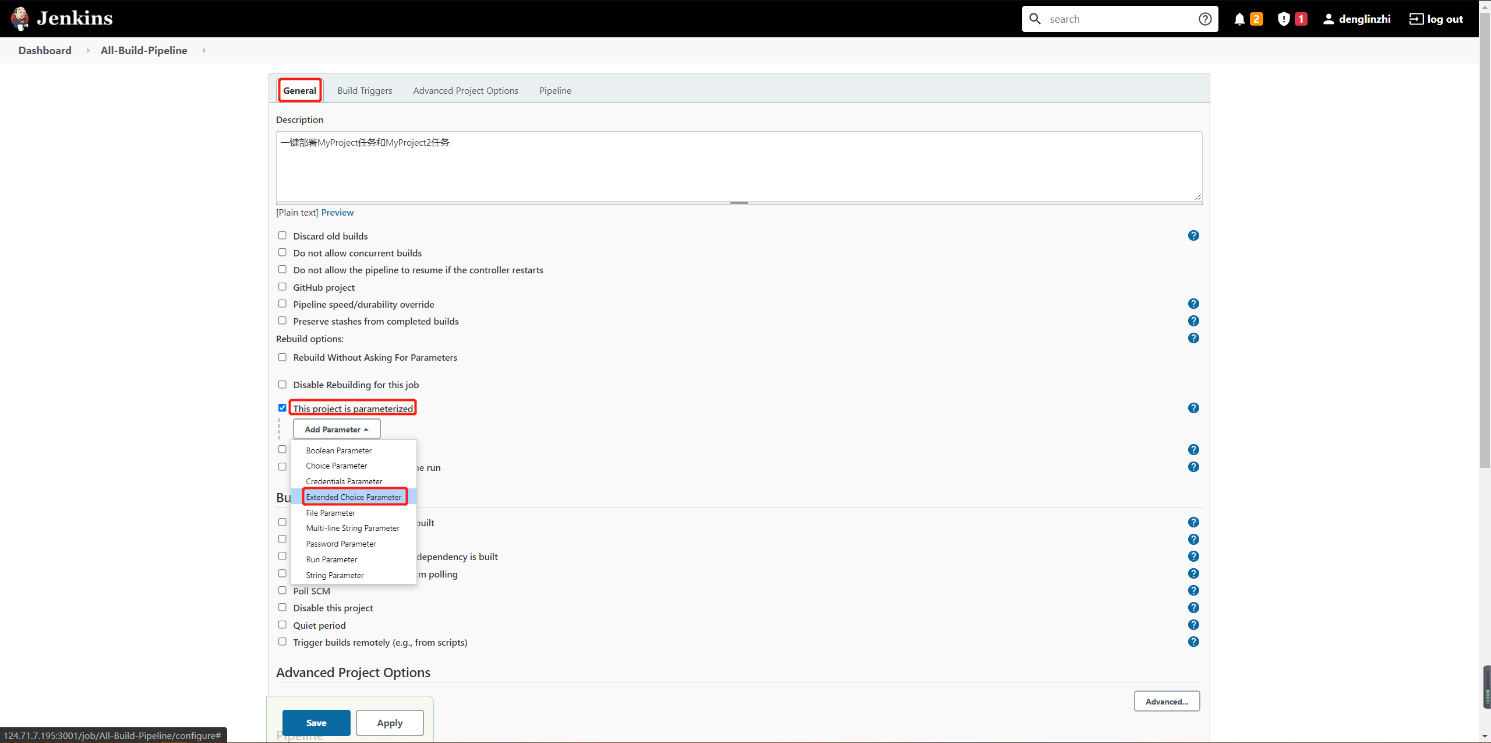Open the notifications bell icon

[1239, 19]
